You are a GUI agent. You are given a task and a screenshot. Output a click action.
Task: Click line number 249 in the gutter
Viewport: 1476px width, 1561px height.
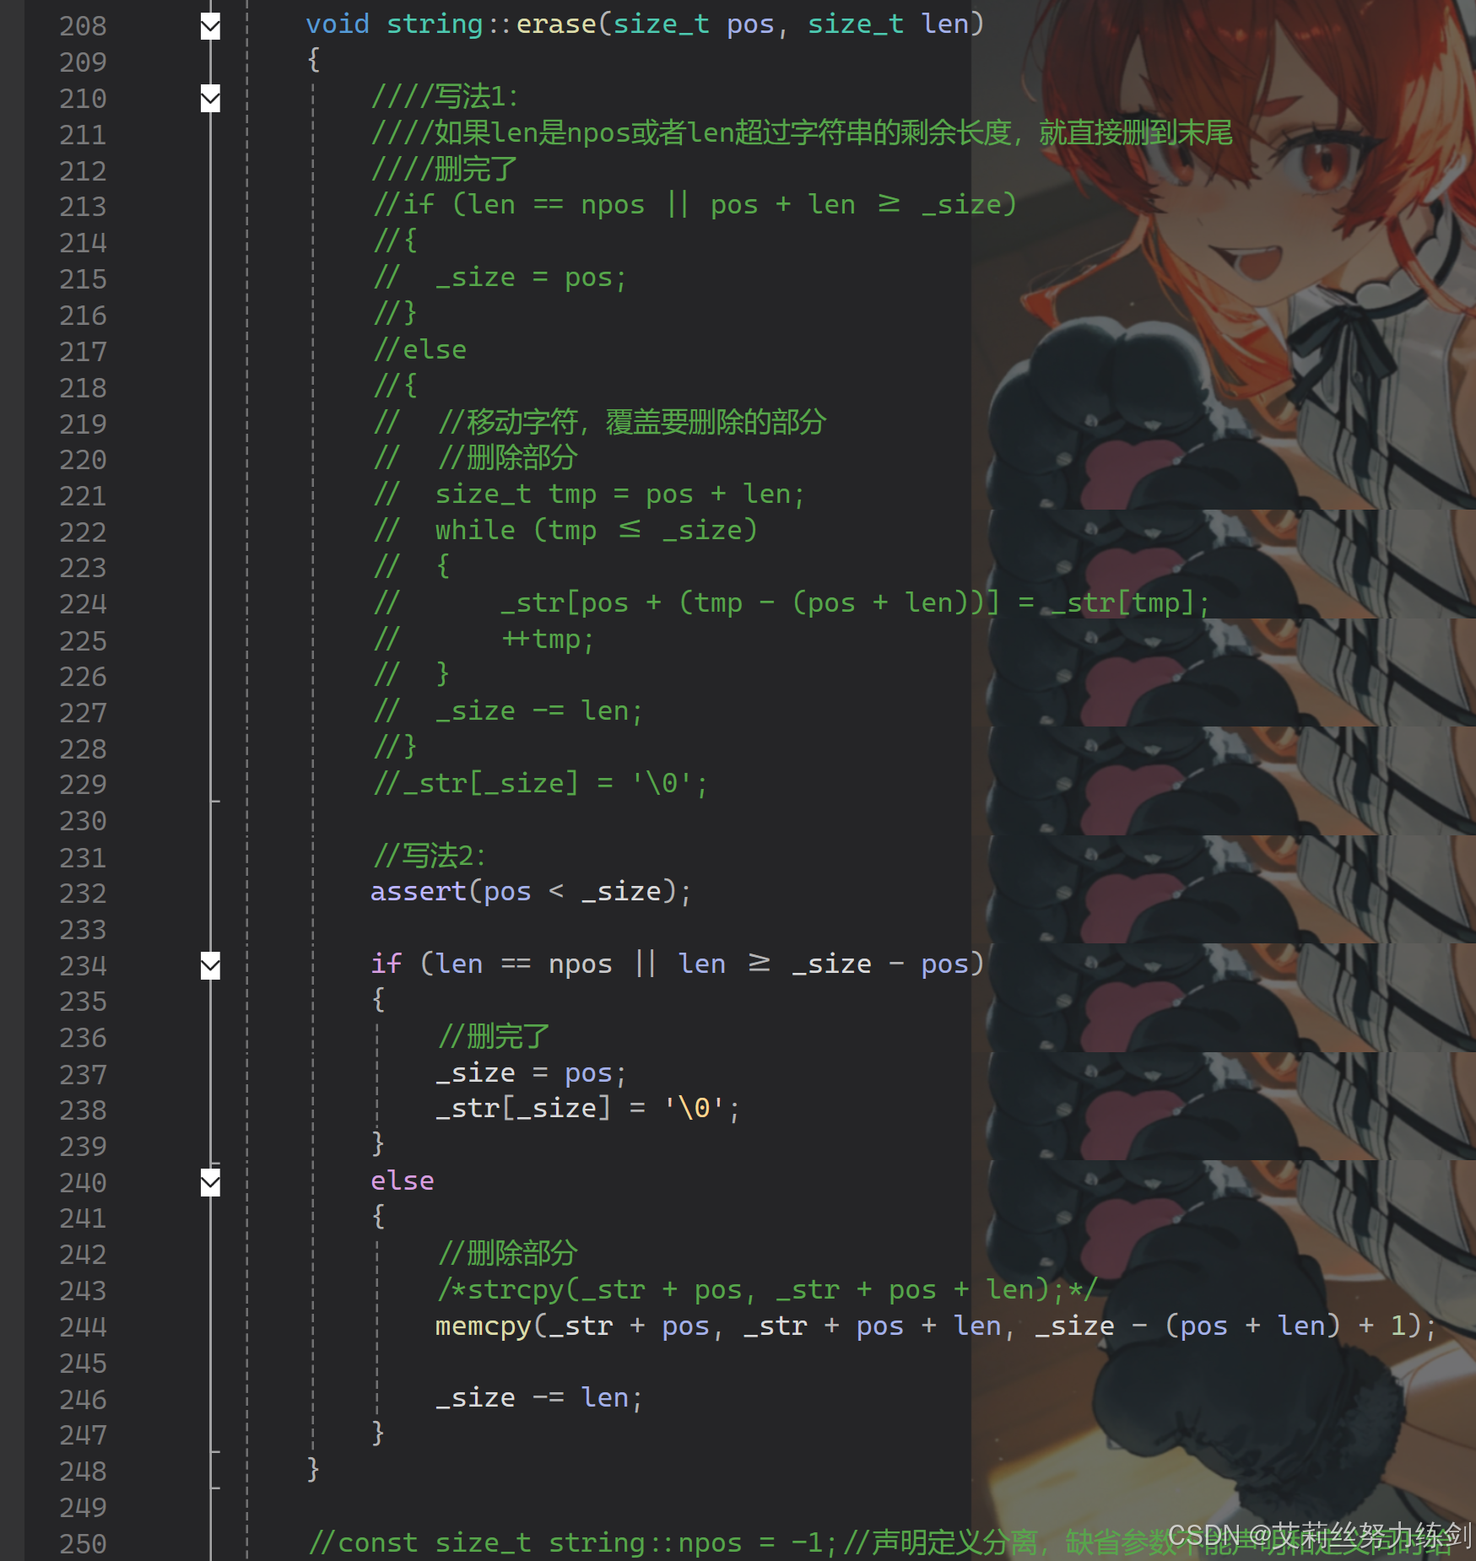pos(83,1508)
